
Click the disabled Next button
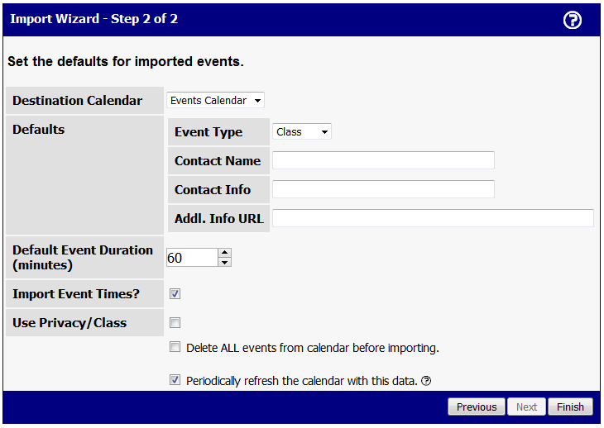[526, 407]
